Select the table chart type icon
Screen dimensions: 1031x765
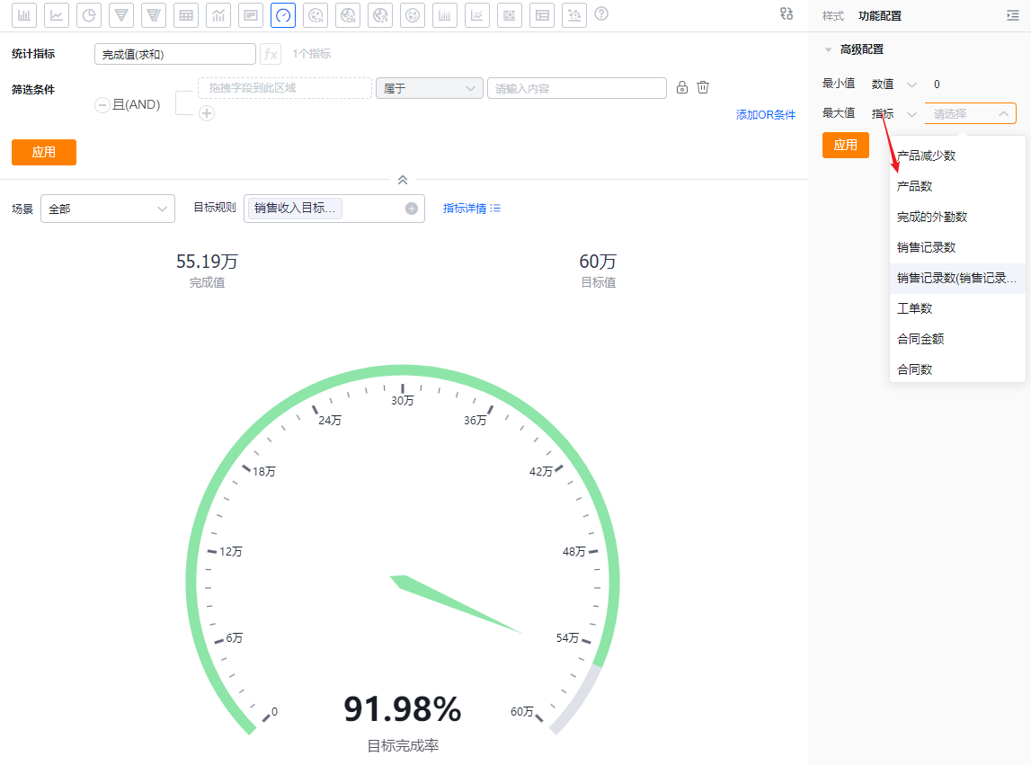(186, 15)
